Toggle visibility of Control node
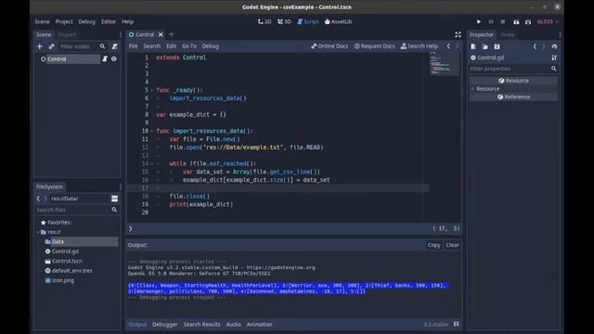The height and width of the screenshot is (334, 594). click(114, 59)
